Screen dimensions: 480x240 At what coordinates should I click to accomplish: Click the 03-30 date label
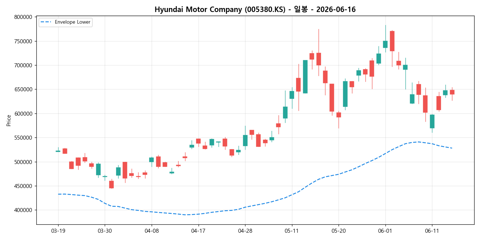click(105, 231)
